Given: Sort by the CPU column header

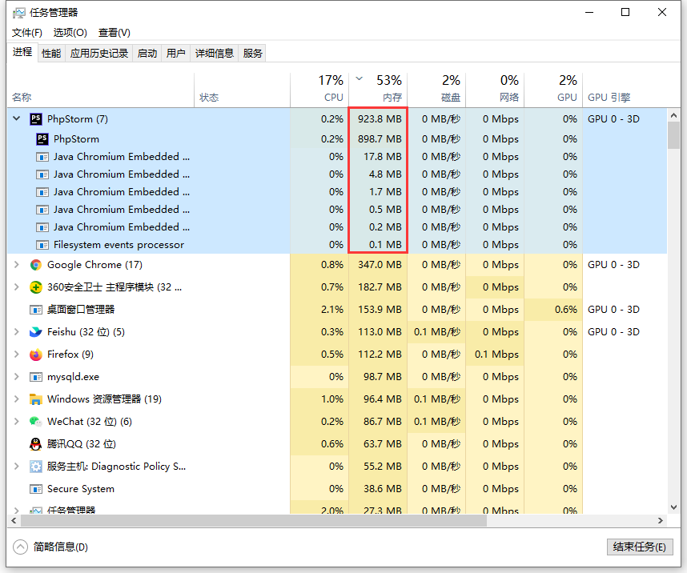Looking at the screenshot, I should pos(319,90).
